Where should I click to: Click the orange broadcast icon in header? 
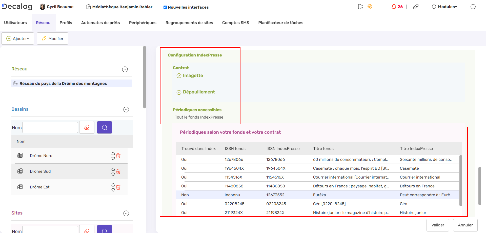[x=370, y=7]
